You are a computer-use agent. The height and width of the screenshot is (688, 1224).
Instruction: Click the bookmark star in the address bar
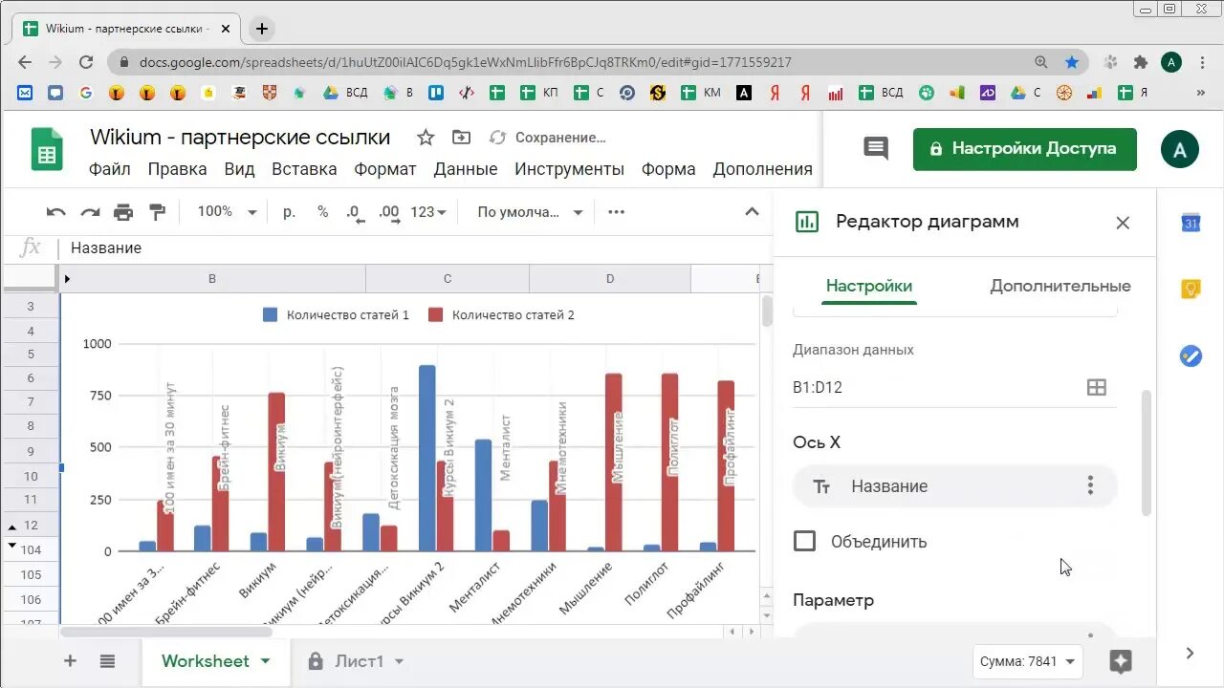[1072, 62]
